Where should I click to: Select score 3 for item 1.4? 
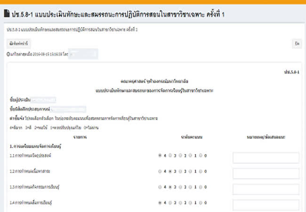[x=170, y=203]
